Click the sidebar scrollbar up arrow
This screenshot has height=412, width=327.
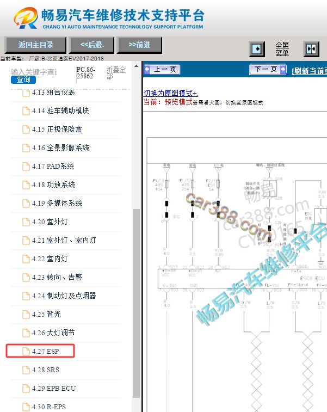click(x=136, y=66)
